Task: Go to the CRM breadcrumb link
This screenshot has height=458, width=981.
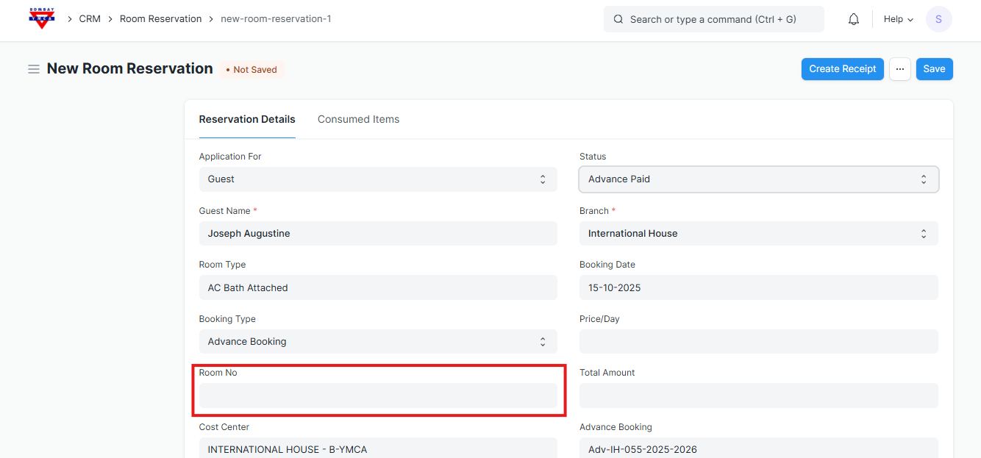Action: click(90, 19)
